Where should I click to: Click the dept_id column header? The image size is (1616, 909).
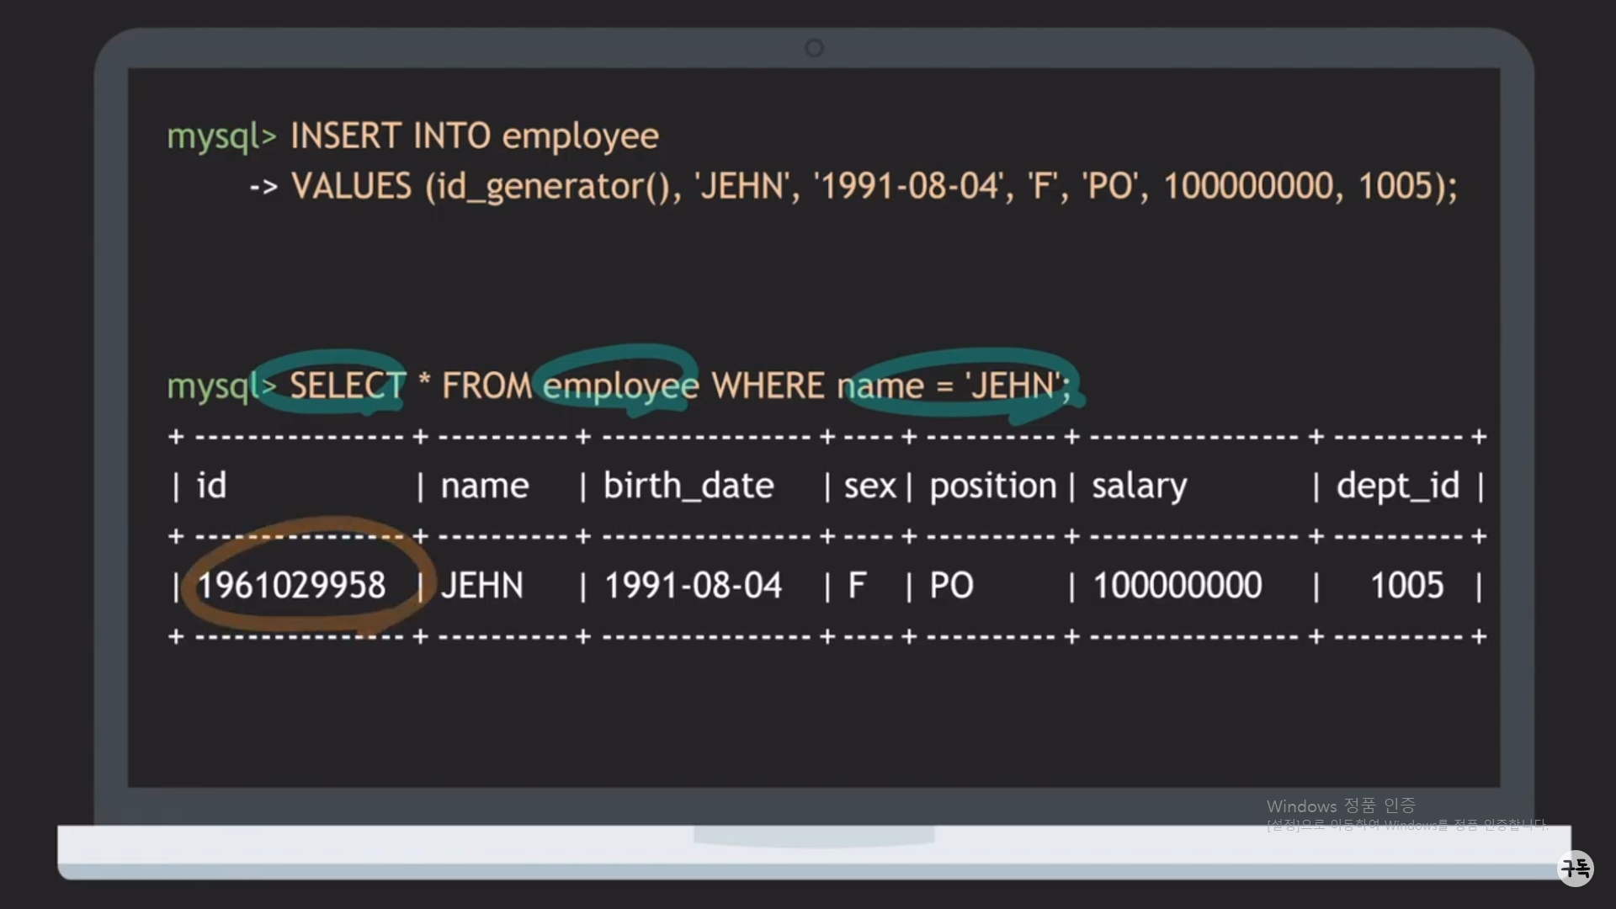pos(1397,486)
